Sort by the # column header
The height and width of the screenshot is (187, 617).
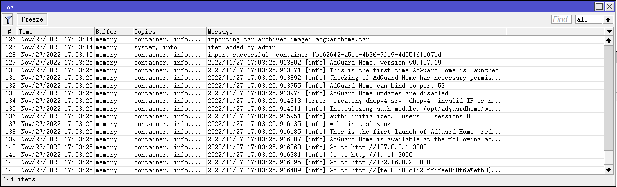click(x=9, y=32)
